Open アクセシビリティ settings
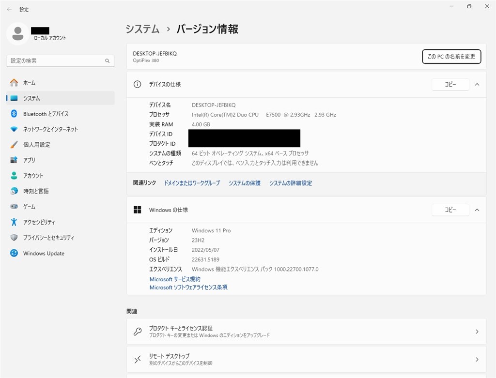Screen dimensions: 496x378 [61, 222]
